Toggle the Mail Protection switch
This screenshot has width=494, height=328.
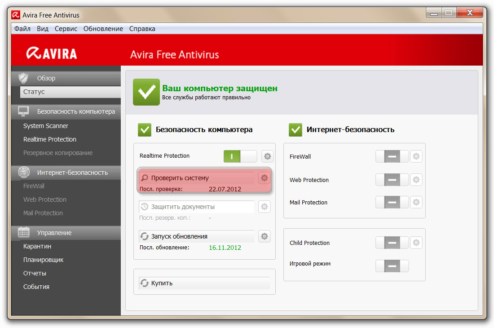tap(392, 202)
